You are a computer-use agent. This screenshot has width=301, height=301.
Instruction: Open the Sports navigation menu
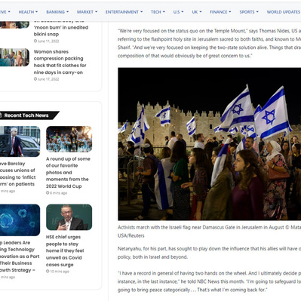point(249,12)
